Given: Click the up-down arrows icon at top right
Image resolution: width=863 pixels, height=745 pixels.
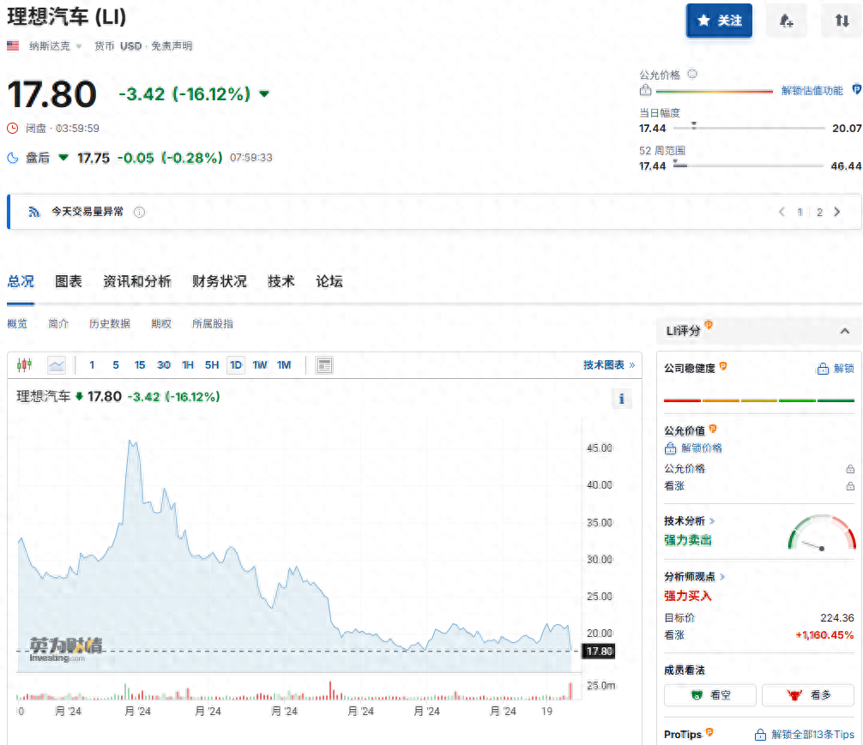Looking at the screenshot, I should pyautogui.click(x=842, y=21).
